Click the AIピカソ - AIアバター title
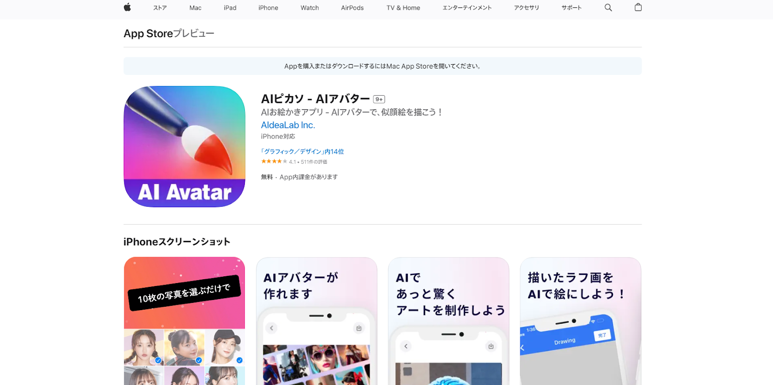773x385 pixels. 315,99
